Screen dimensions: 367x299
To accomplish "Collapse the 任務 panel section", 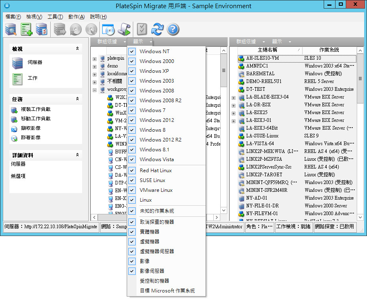I will pyautogui.click(x=77, y=99).
